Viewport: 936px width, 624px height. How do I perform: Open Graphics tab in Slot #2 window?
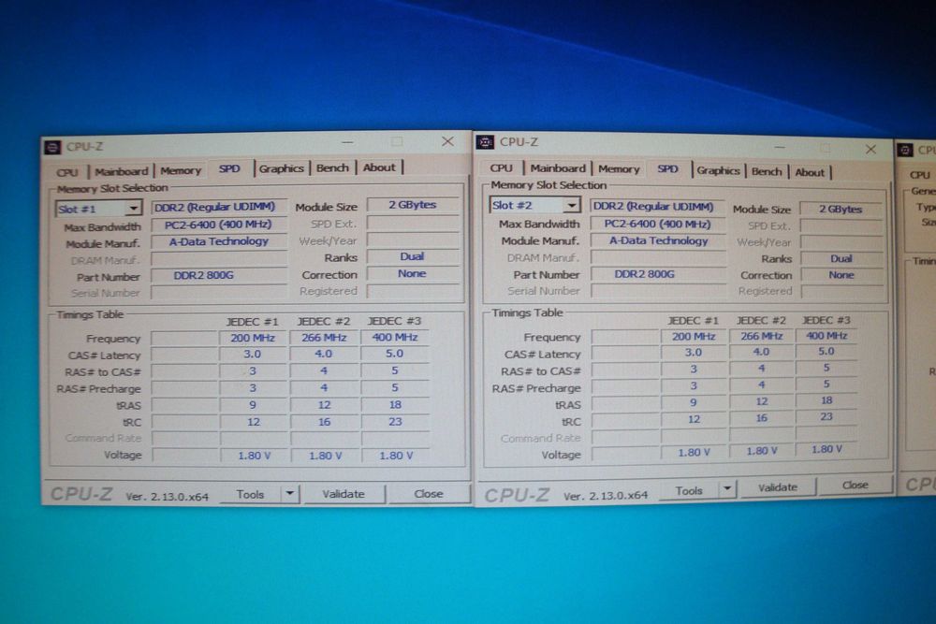(718, 170)
